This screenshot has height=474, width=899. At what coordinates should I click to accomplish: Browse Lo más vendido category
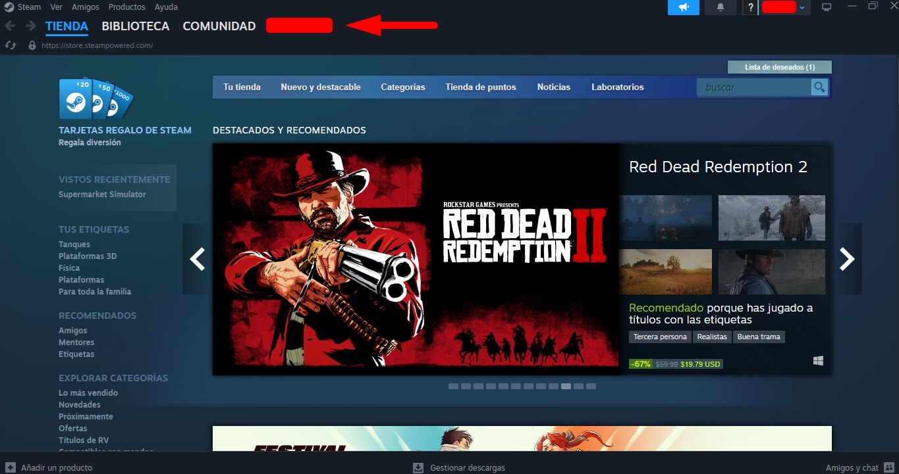coord(88,393)
